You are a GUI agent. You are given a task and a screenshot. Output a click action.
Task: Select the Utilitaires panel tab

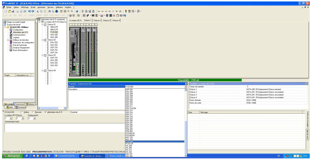pyautogui.click(x=30, y=104)
